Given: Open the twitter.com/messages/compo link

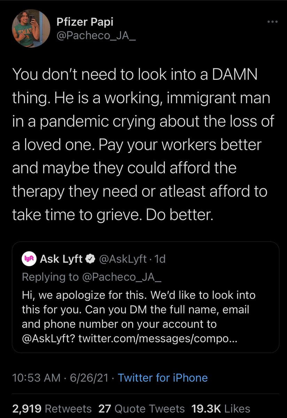Looking at the screenshot, I should pos(158,338).
